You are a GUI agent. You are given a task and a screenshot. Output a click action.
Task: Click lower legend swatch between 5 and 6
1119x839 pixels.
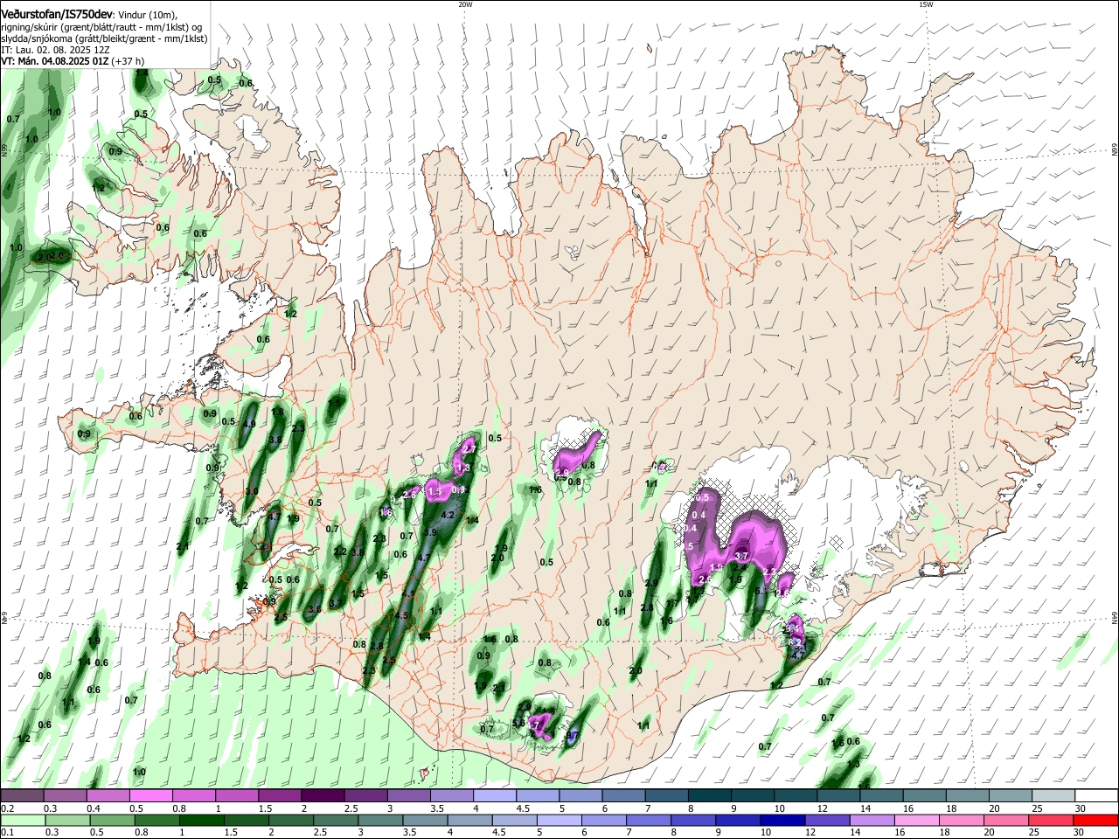(559, 821)
